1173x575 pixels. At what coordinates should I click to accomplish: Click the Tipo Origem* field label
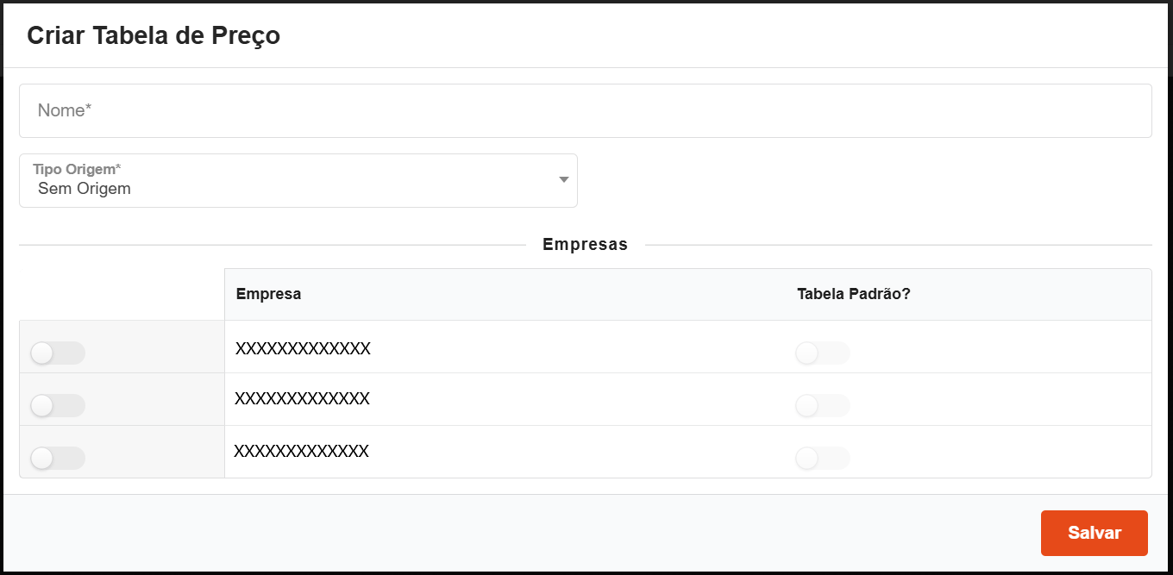pyautogui.click(x=77, y=169)
